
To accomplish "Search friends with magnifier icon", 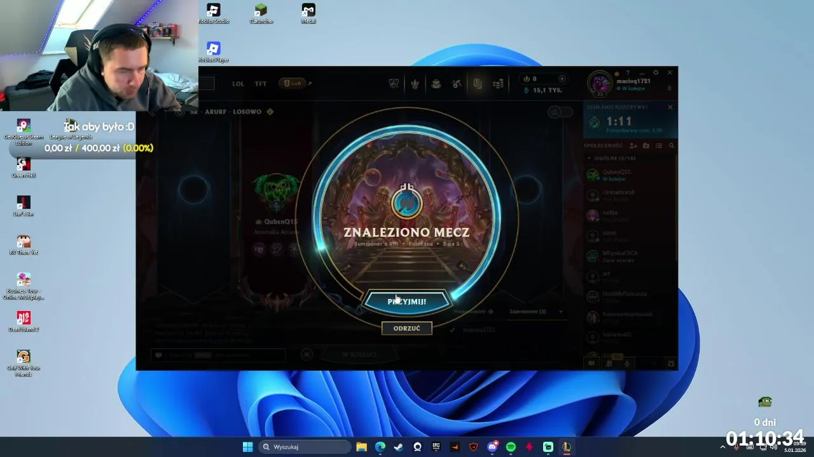I will point(671,145).
